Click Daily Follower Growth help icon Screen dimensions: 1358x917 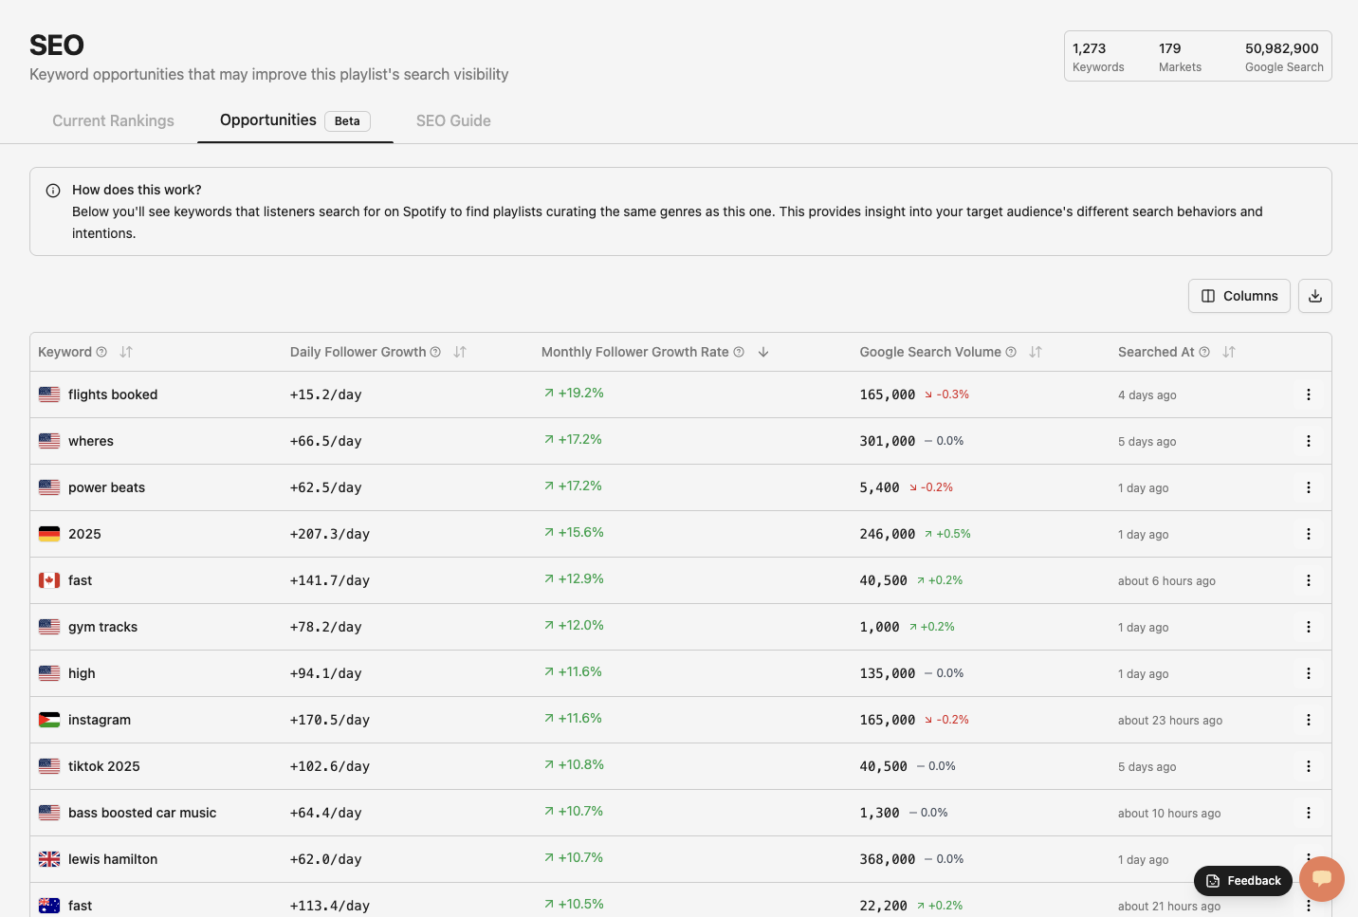tap(435, 352)
